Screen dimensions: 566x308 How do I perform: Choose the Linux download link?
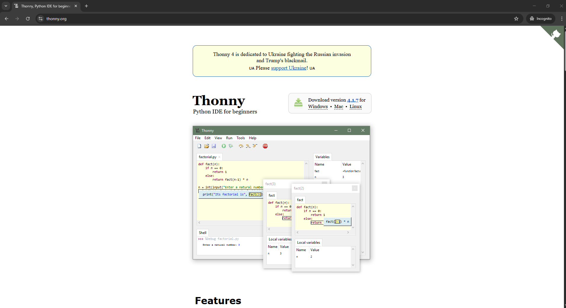(356, 107)
